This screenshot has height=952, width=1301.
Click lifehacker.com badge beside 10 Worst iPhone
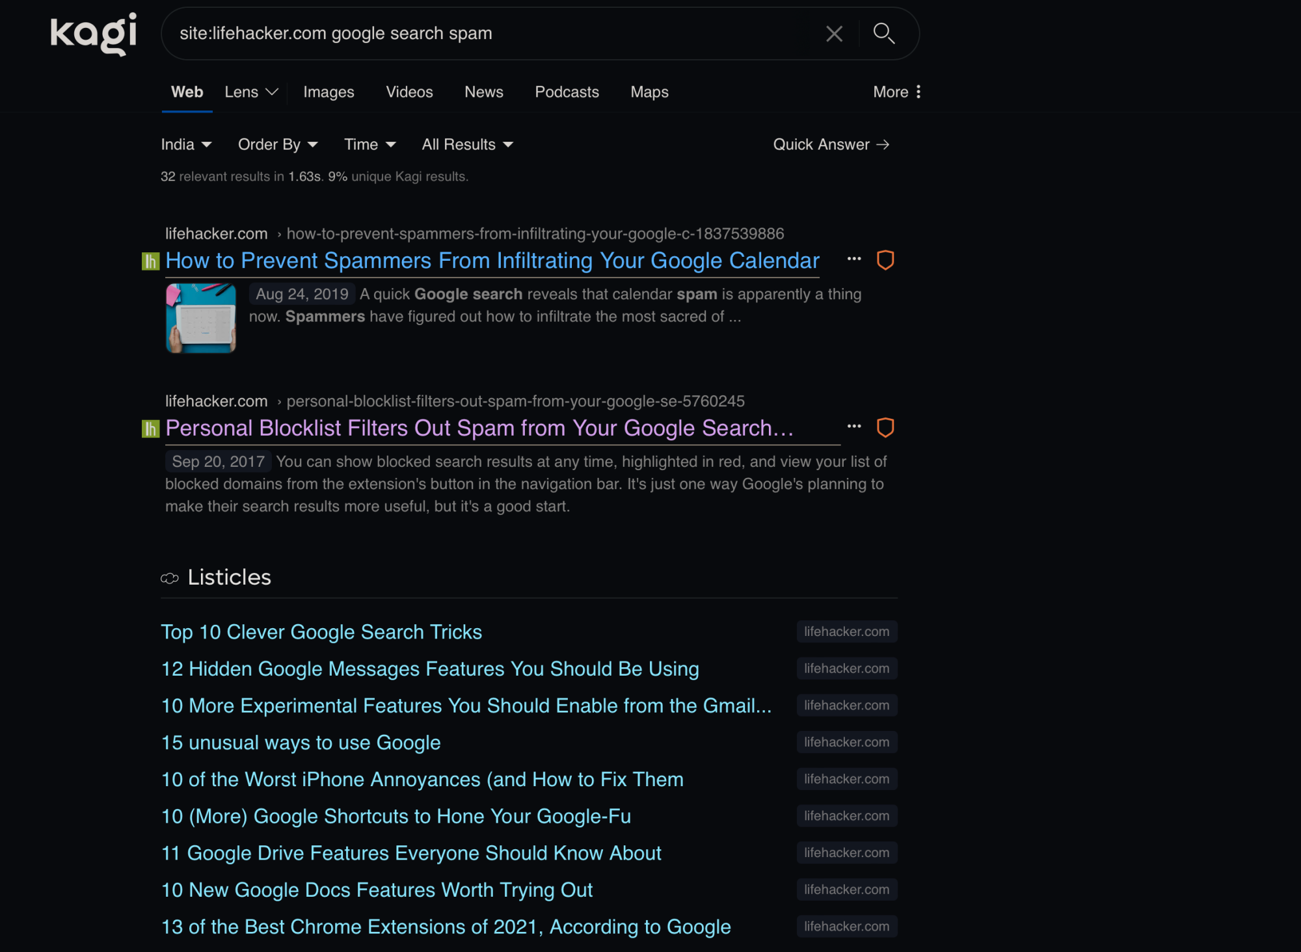847,779
